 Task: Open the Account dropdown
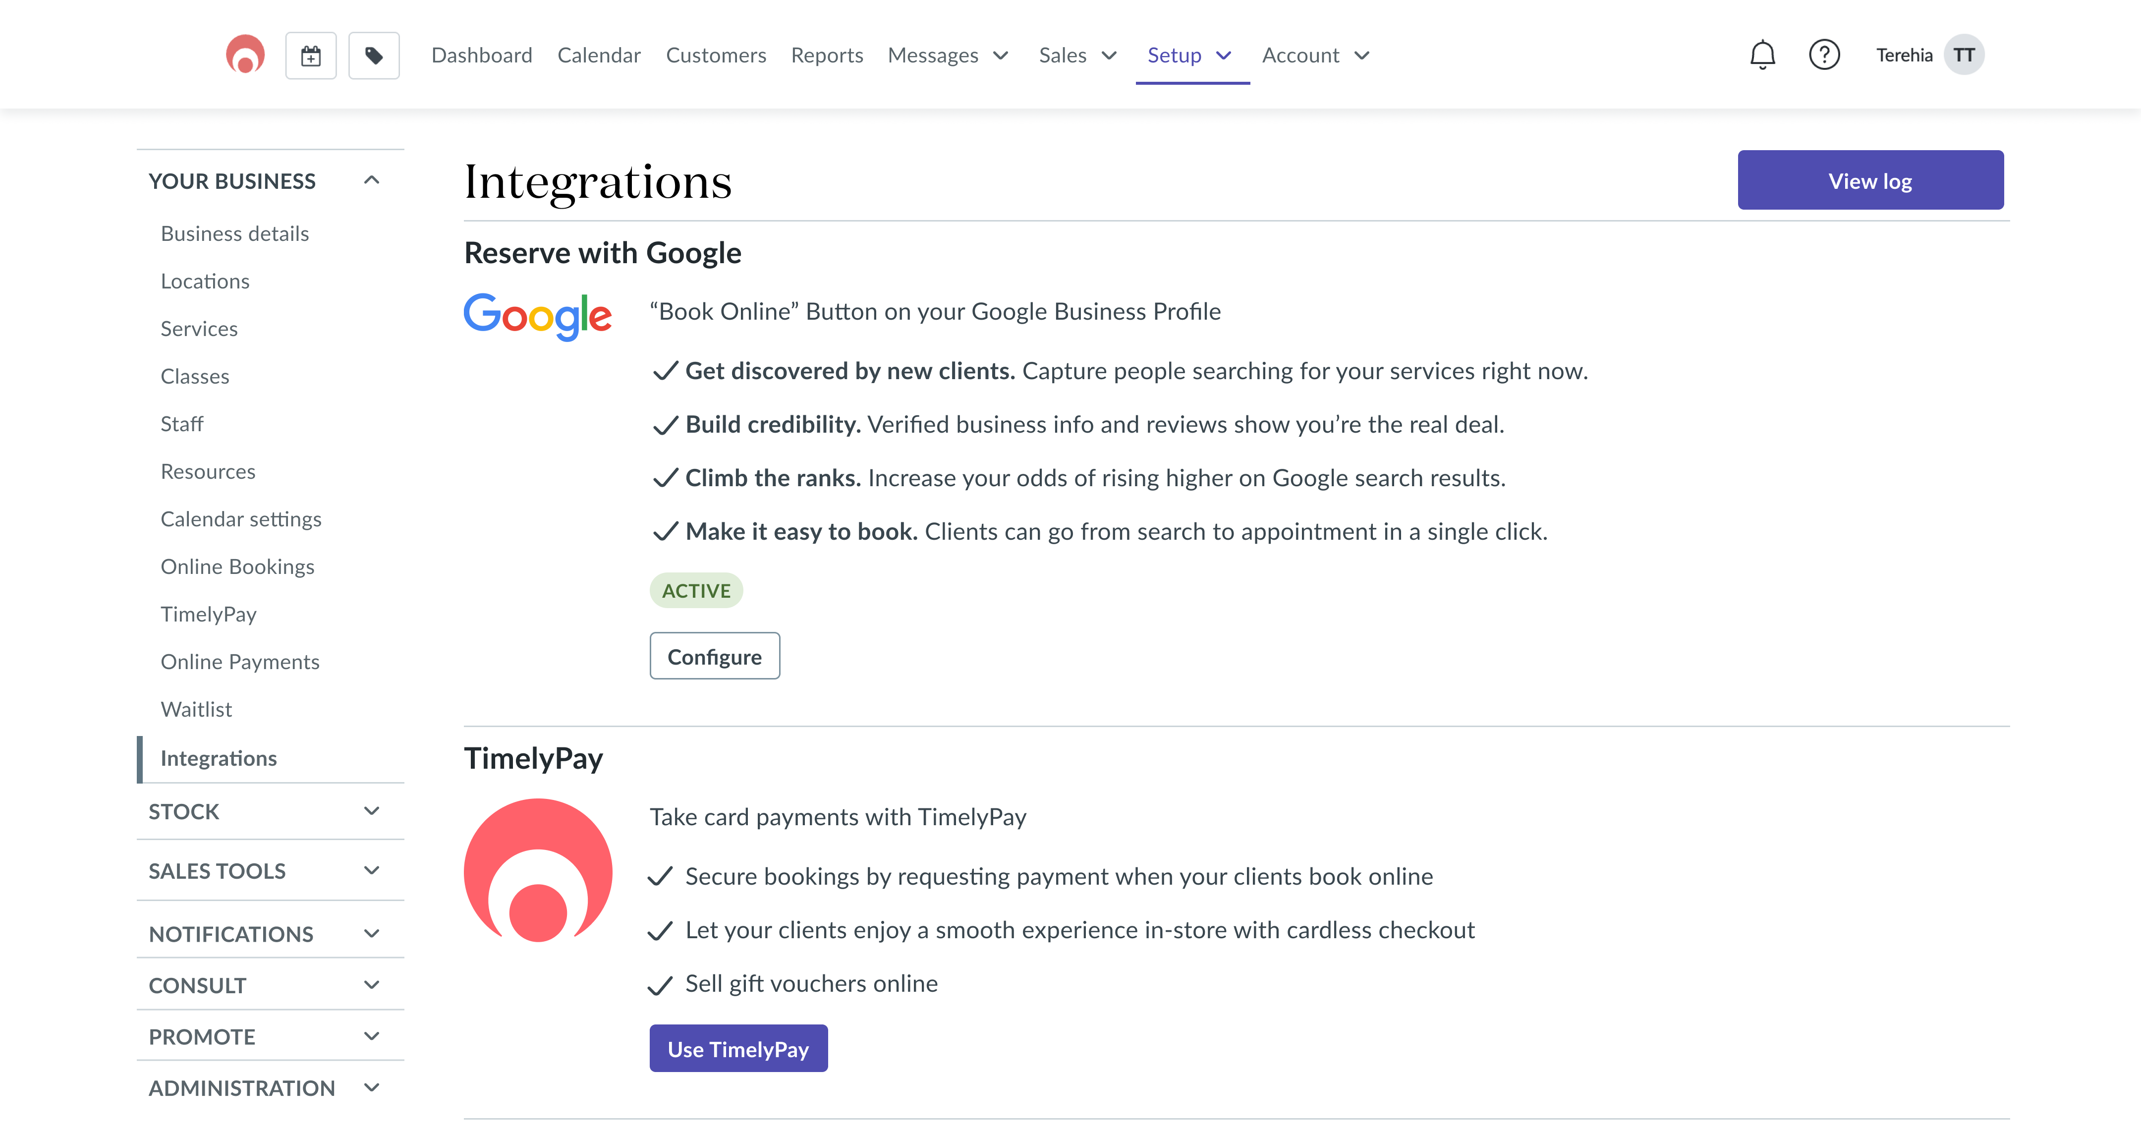point(1315,55)
